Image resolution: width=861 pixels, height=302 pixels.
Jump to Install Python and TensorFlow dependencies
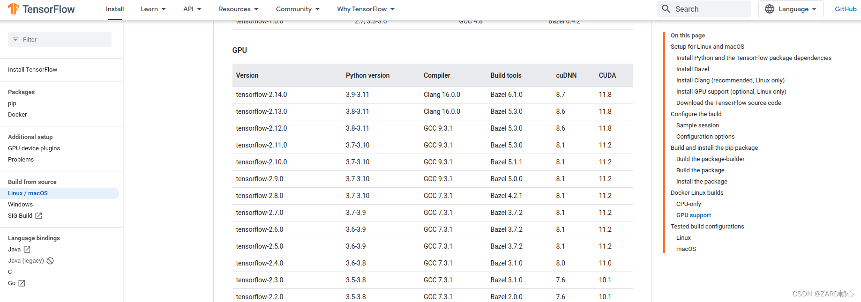tap(754, 58)
